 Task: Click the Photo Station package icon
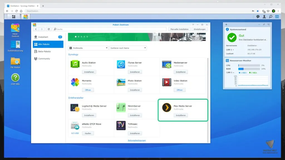(x=121, y=82)
